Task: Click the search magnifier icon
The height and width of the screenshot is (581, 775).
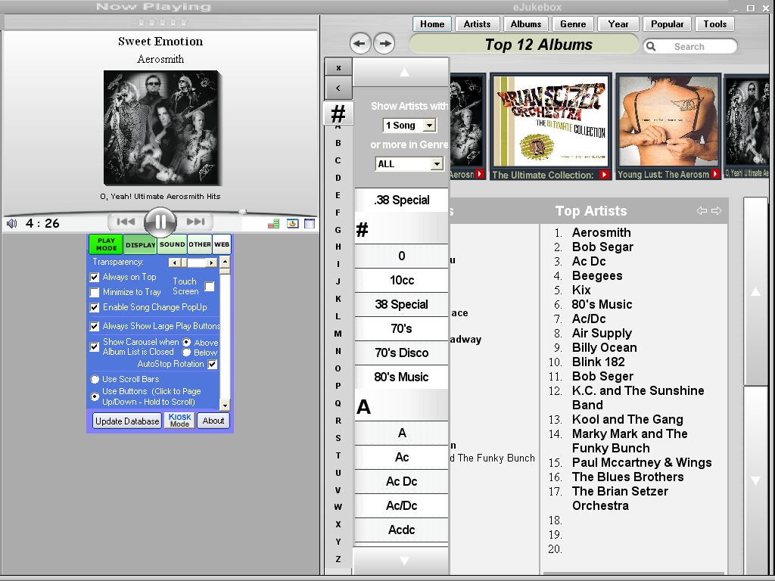Action: (652, 46)
